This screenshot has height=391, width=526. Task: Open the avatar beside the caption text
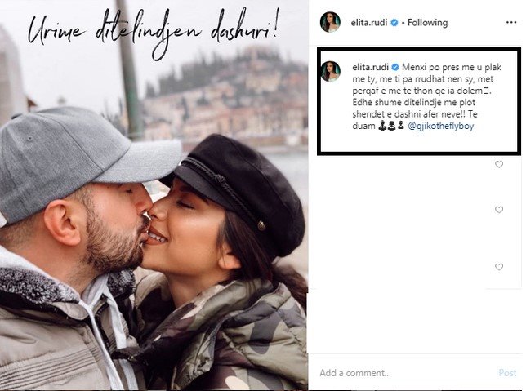pyautogui.click(x=331, y=71)
